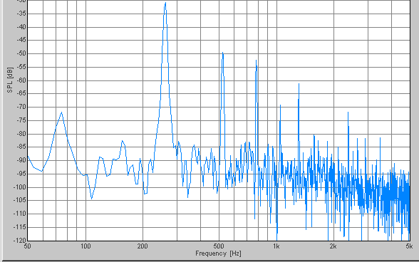Select the -100 dB tick label

pyautogui.click(x=20, y=187)
